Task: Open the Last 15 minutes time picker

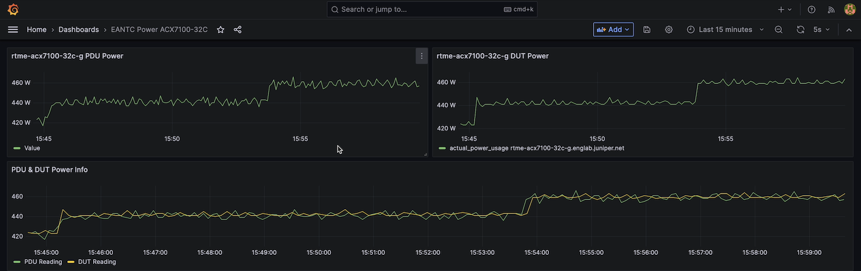Action: pos(725,30)
